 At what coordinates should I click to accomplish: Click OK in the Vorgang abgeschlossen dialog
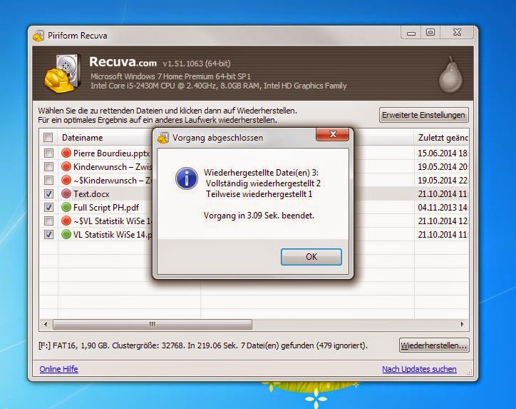pos(311,257)
